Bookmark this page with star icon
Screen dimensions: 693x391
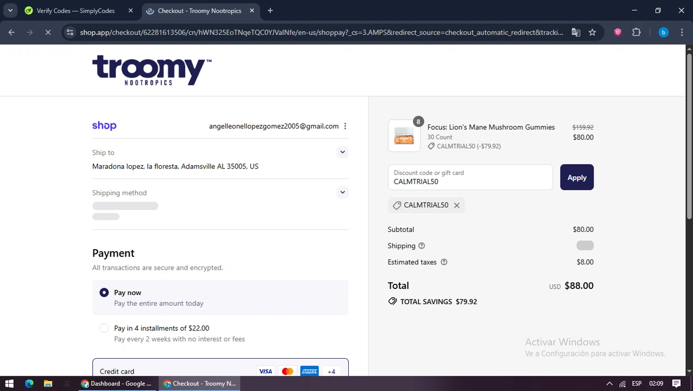click(x=592, y=32)
